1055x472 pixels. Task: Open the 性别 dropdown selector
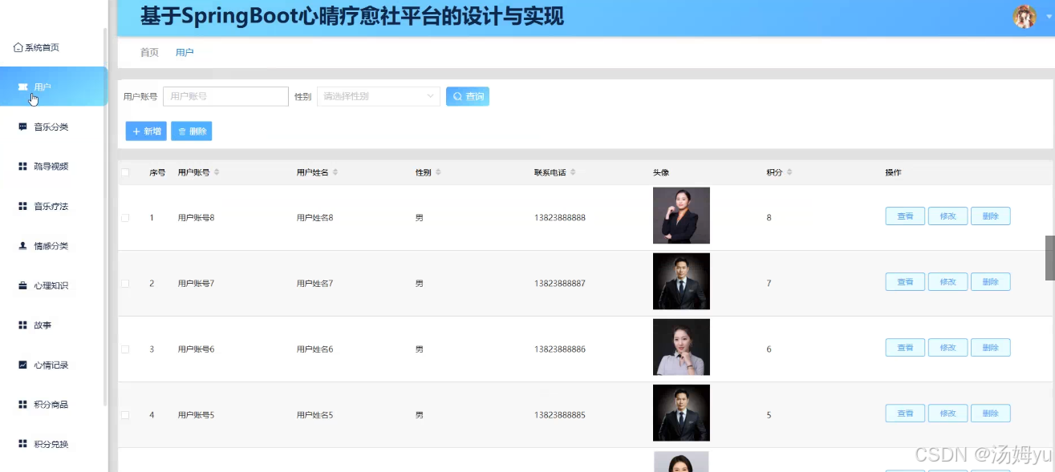tap(379, 96)
